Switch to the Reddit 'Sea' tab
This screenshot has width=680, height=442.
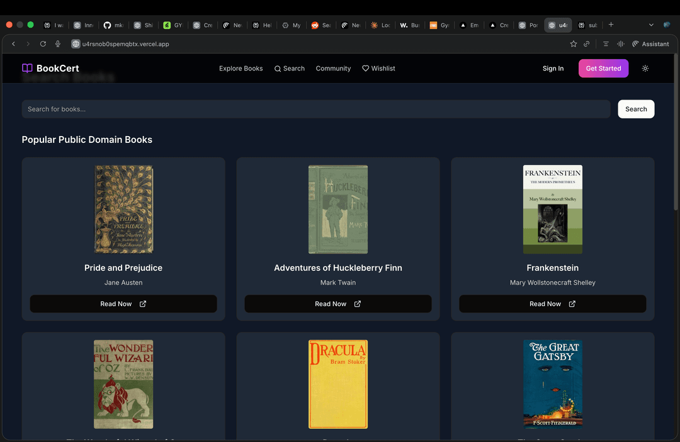point(321,25)
